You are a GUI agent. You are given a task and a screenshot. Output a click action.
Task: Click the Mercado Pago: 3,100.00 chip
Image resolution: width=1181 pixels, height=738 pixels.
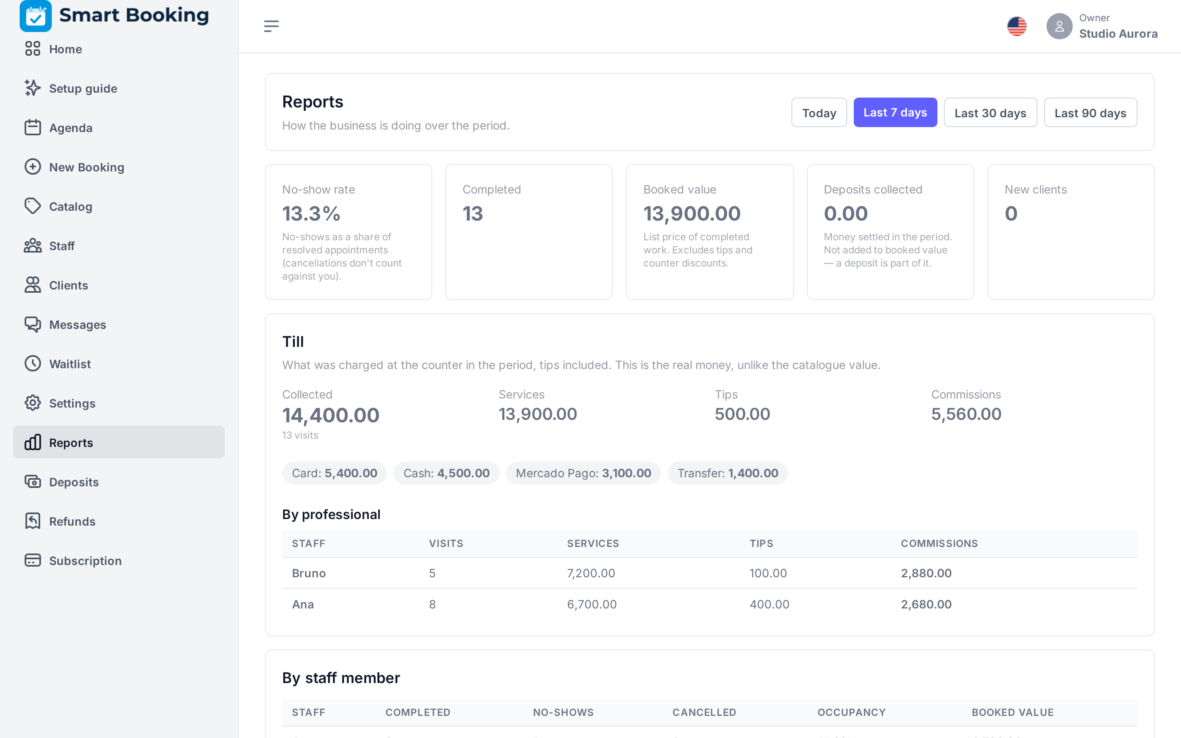[x=583, y=473]
